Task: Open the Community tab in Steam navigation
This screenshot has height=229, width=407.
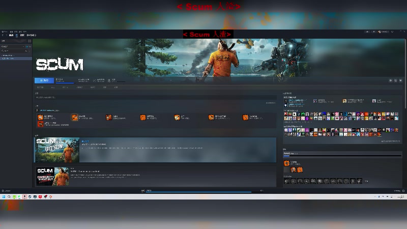Action: (x=22, y=35)
